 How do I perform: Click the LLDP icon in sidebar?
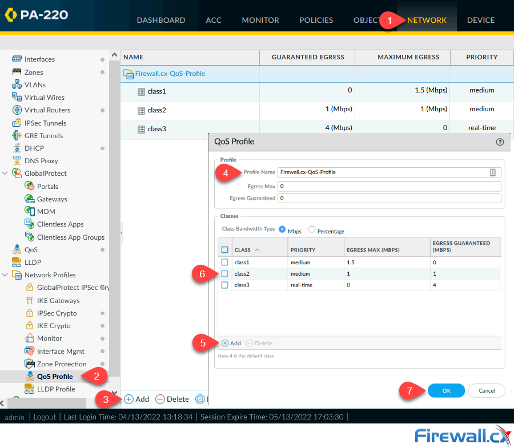point(17,262)
